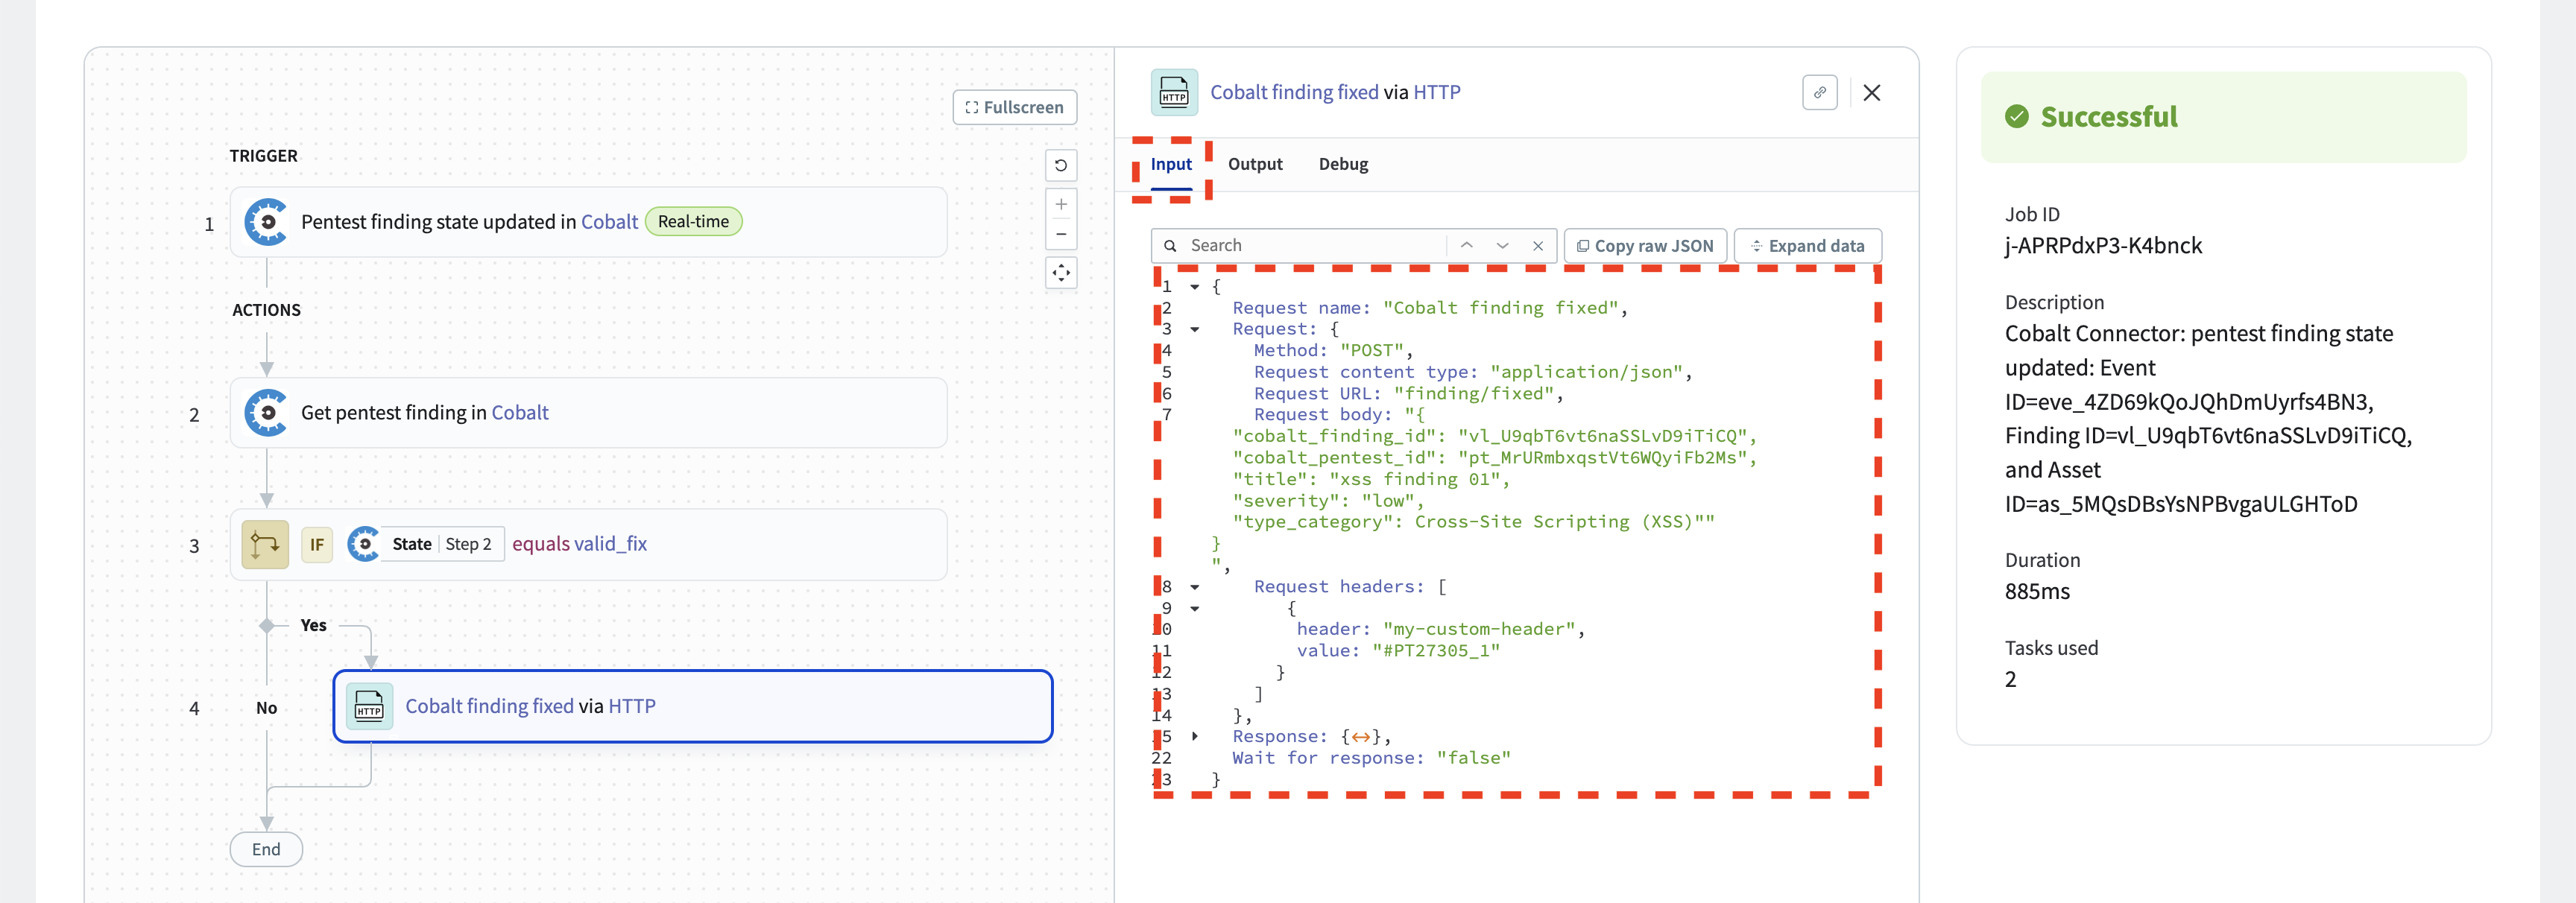This screenshot has height=903, width=2576.
Task: Click Expand data button
Action: pyautogui.click(x=1807, y=246)
